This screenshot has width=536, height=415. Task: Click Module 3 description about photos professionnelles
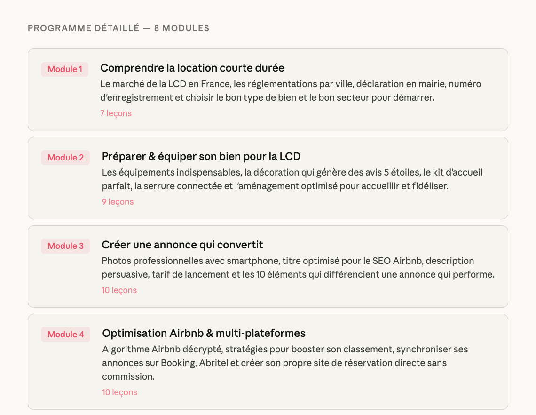click(x=298, y=268)
